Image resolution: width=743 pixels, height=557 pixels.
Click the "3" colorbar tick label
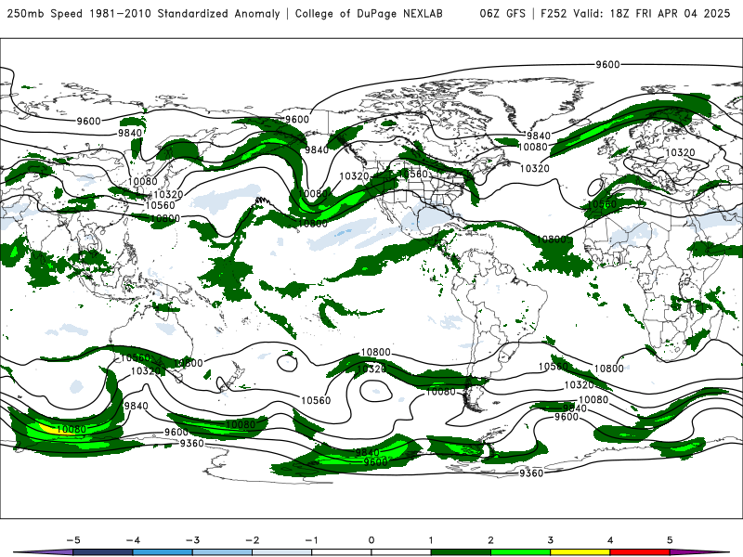pyautogui.click(x=551, y=540)
